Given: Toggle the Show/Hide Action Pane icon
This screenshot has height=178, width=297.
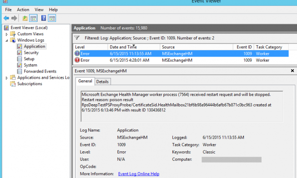Looking at the screenshot, I should click(52, 18).
